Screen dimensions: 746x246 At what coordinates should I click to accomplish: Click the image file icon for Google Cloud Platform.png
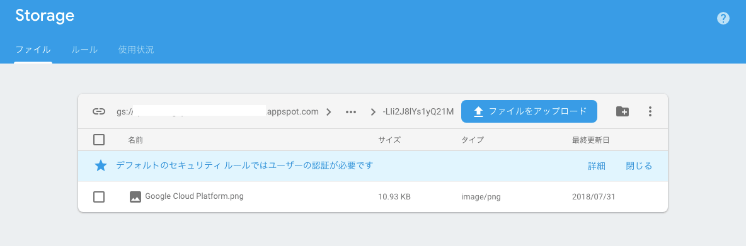point(135,196)
